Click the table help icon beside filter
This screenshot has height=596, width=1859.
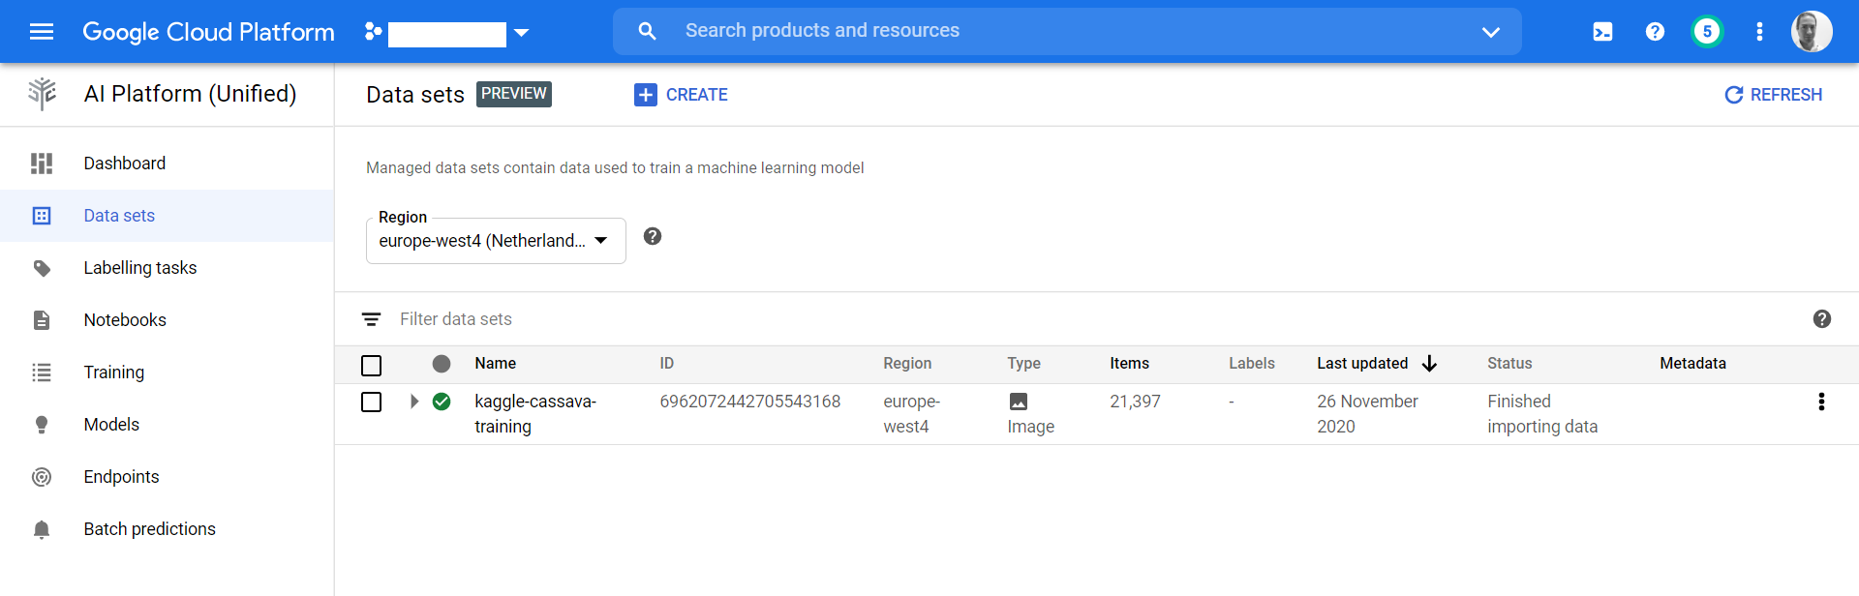coord(1821,319)
